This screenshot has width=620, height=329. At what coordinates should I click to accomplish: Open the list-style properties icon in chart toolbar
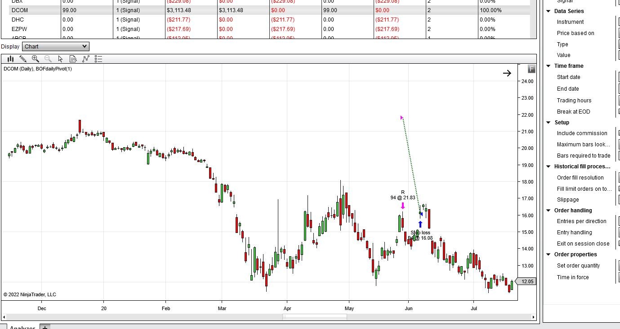click(x=98, y=59)
